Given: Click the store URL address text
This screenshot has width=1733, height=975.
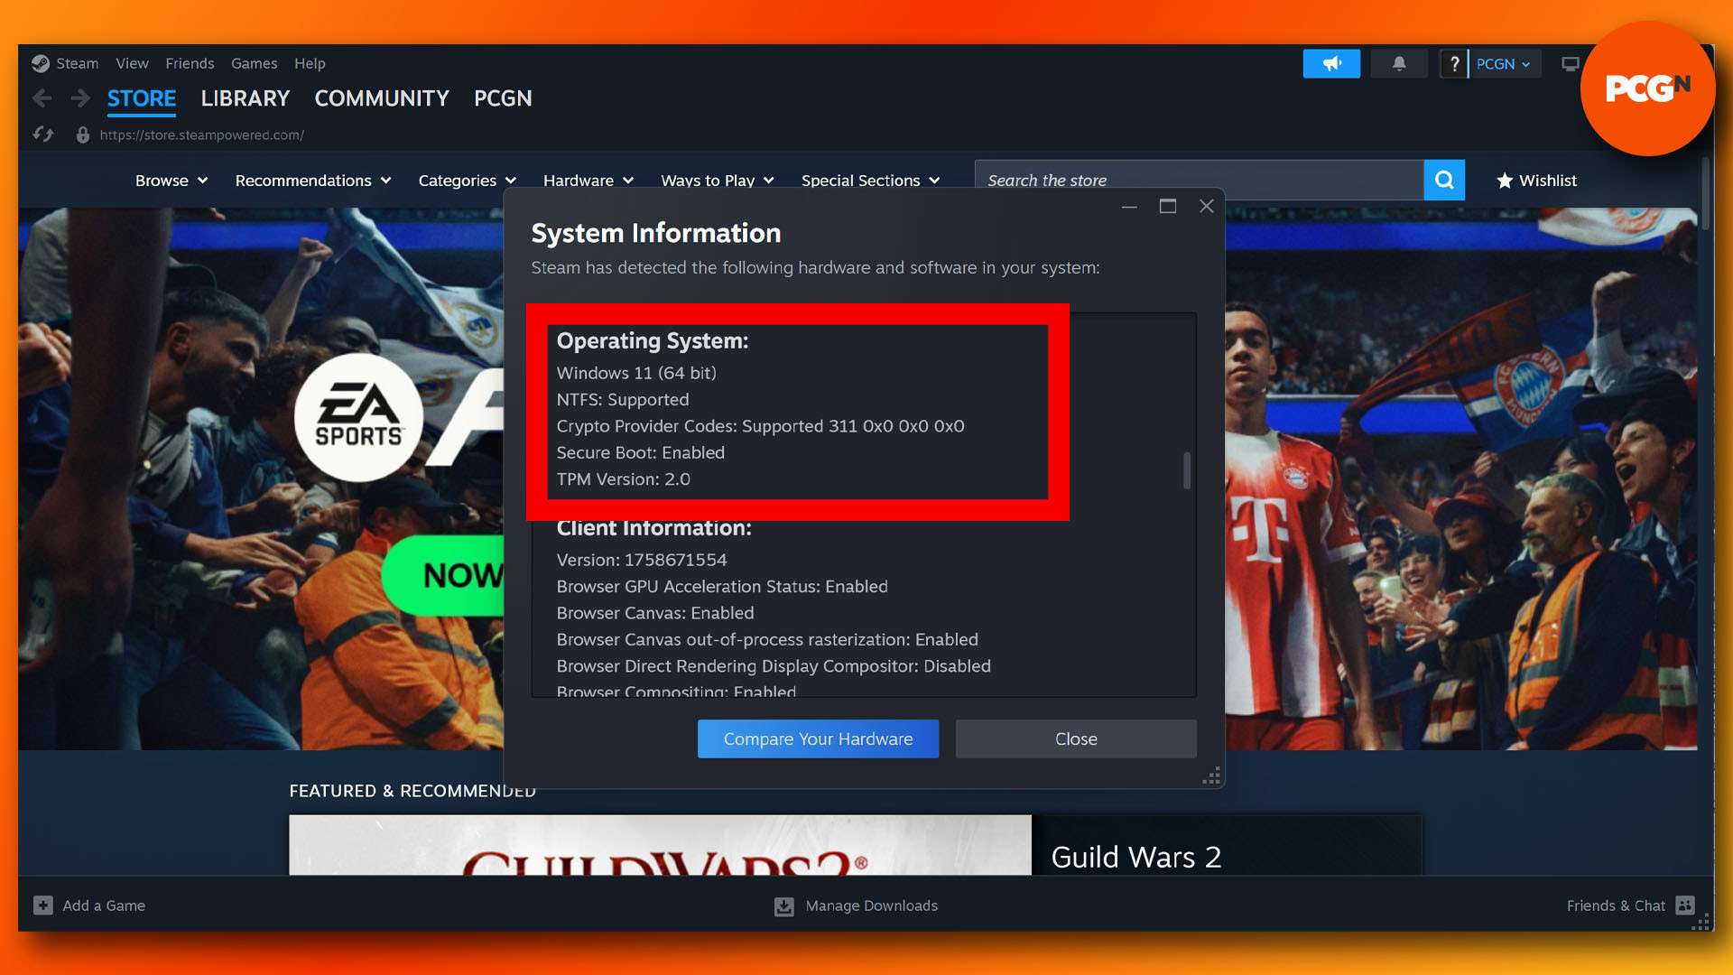Looking at the screenshot, I should pos(202,135).
